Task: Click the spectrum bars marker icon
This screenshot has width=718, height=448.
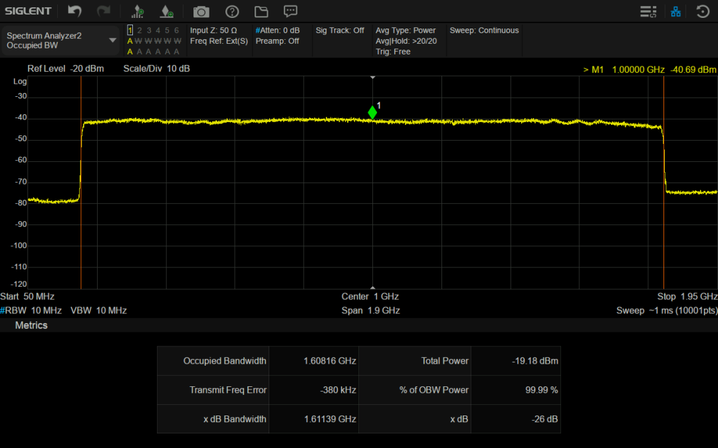Action: tap(138, 11)
